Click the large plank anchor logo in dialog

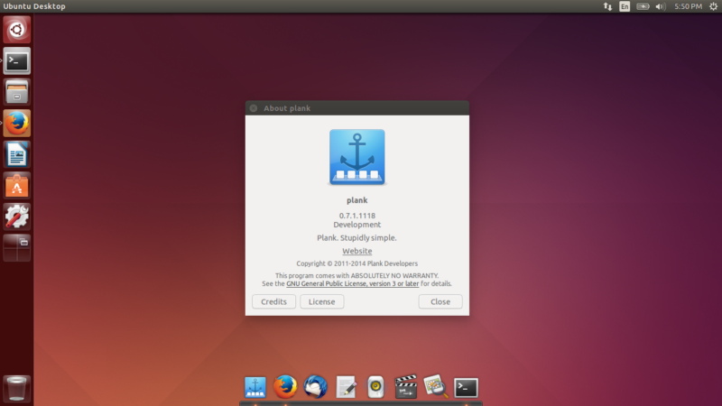point(356,157)
